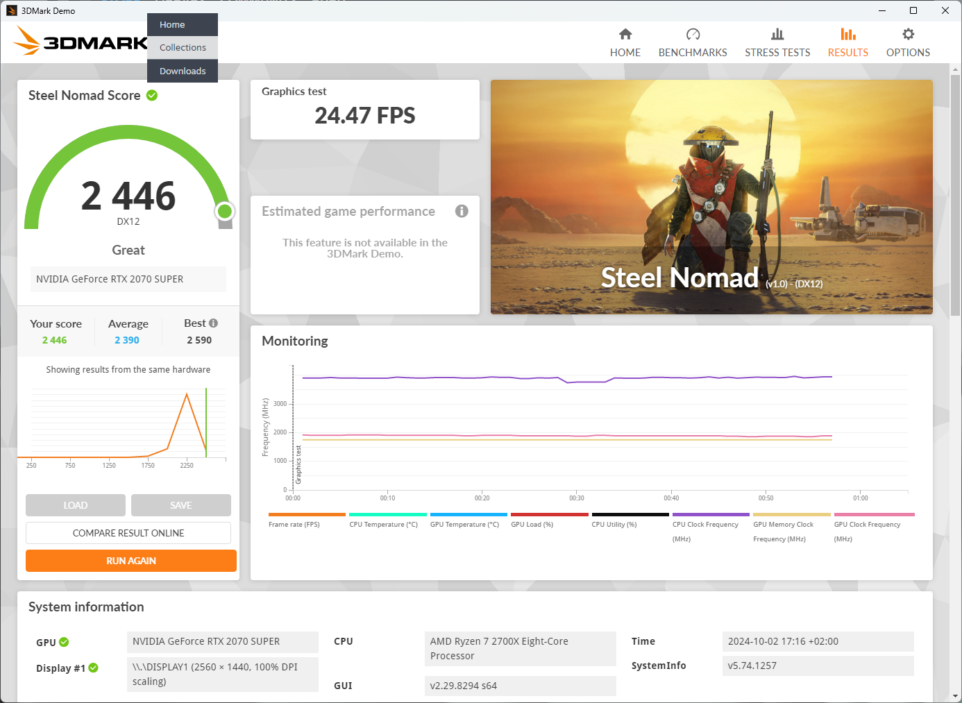This screenshot has height=703, width=962.
Task: Click the Steel Nomad Score green checkmark
Action: tap(152, 95)
